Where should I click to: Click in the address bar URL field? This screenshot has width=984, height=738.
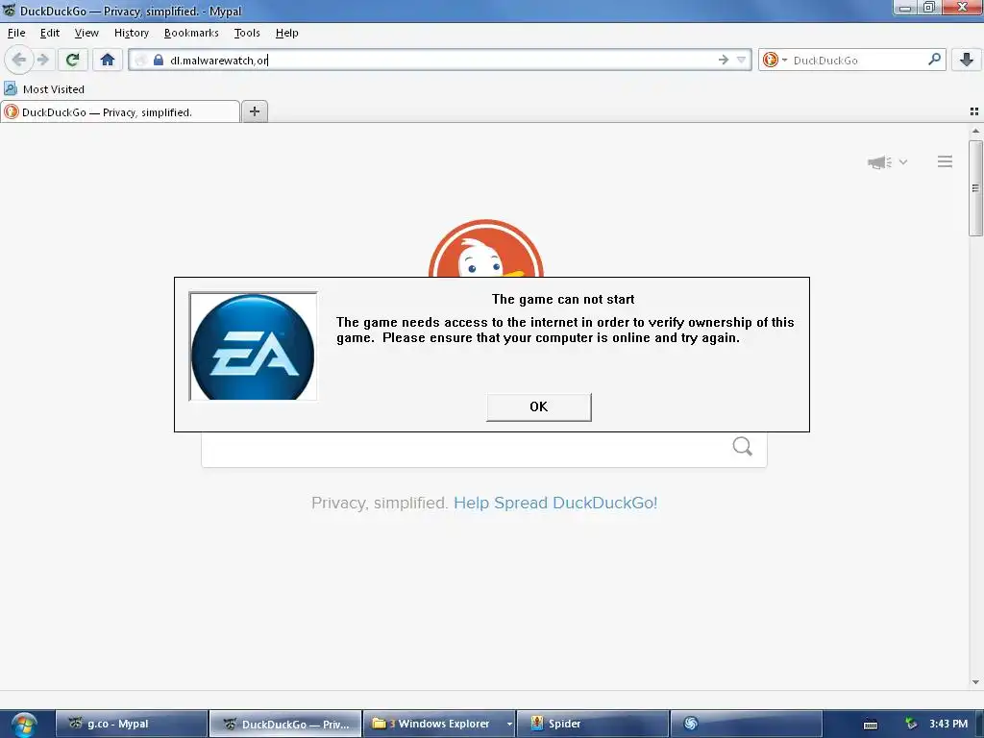coord(439,60)
